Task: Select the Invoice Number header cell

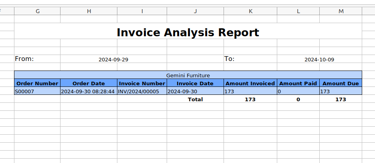Action: pos(142,83)
